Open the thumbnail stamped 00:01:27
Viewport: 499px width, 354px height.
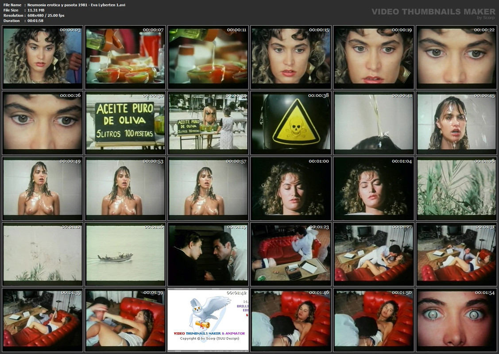tap(374, 254)
